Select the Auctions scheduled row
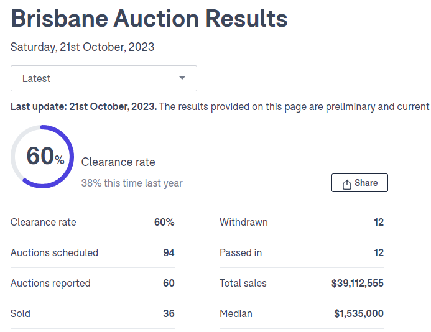The width and height of the screenshot is (431, 332). pos(55,252)
